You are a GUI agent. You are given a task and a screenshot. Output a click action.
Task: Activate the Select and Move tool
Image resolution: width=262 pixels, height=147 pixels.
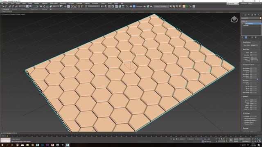(x=41, y=7)
